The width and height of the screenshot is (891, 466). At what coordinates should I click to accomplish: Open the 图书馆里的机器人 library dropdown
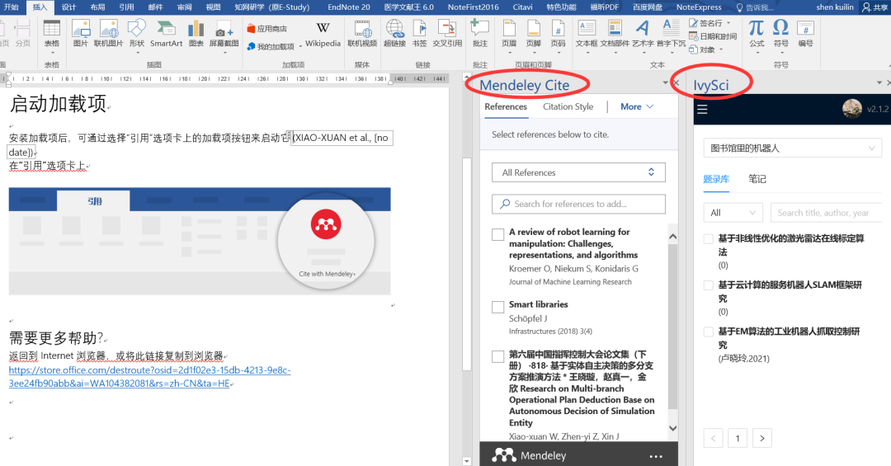coord(793,148)
